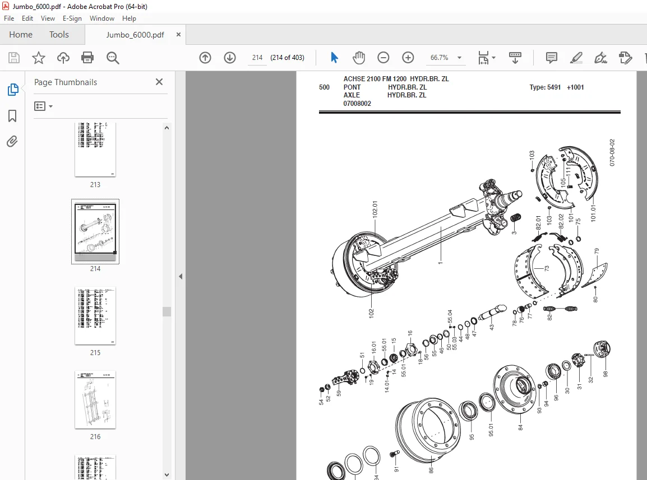Open the E-Sign menu
Viewport: 647px width, 480px height.
pos(72,18)
